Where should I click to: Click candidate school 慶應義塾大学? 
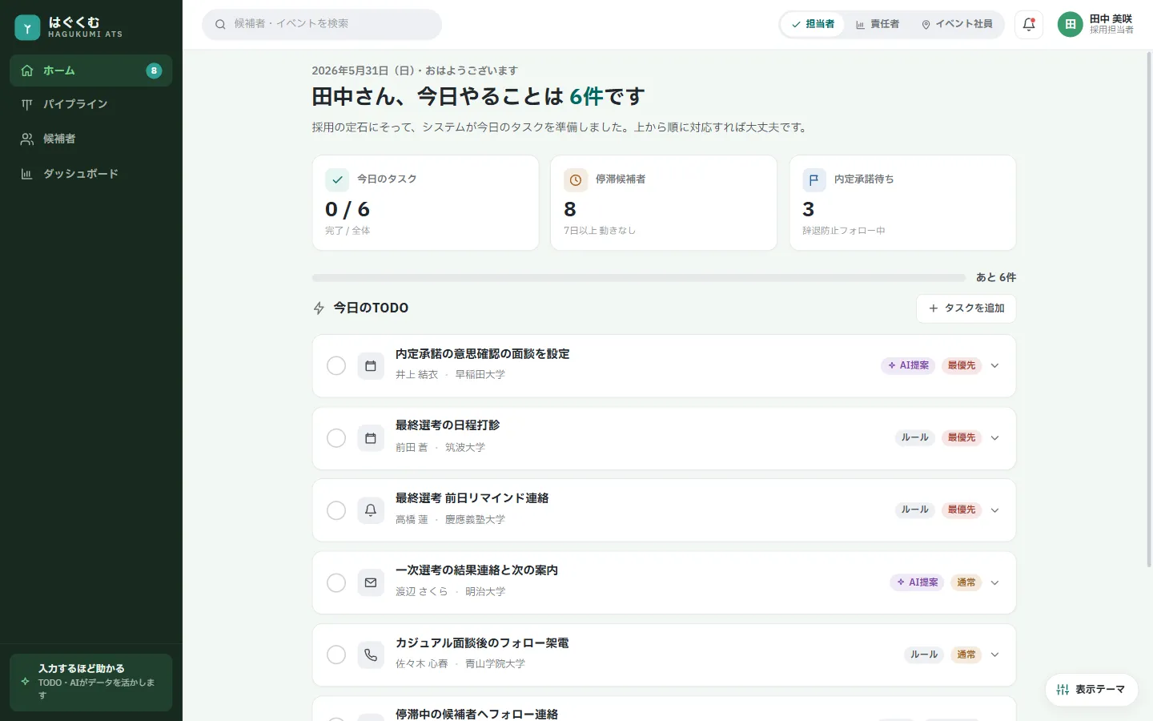tap(475, 520)
